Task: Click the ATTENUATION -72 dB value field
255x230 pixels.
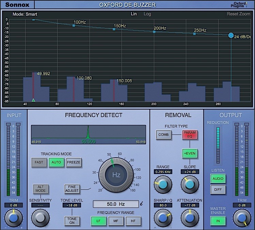Action: pyautogui.click(x=190, y=205)
